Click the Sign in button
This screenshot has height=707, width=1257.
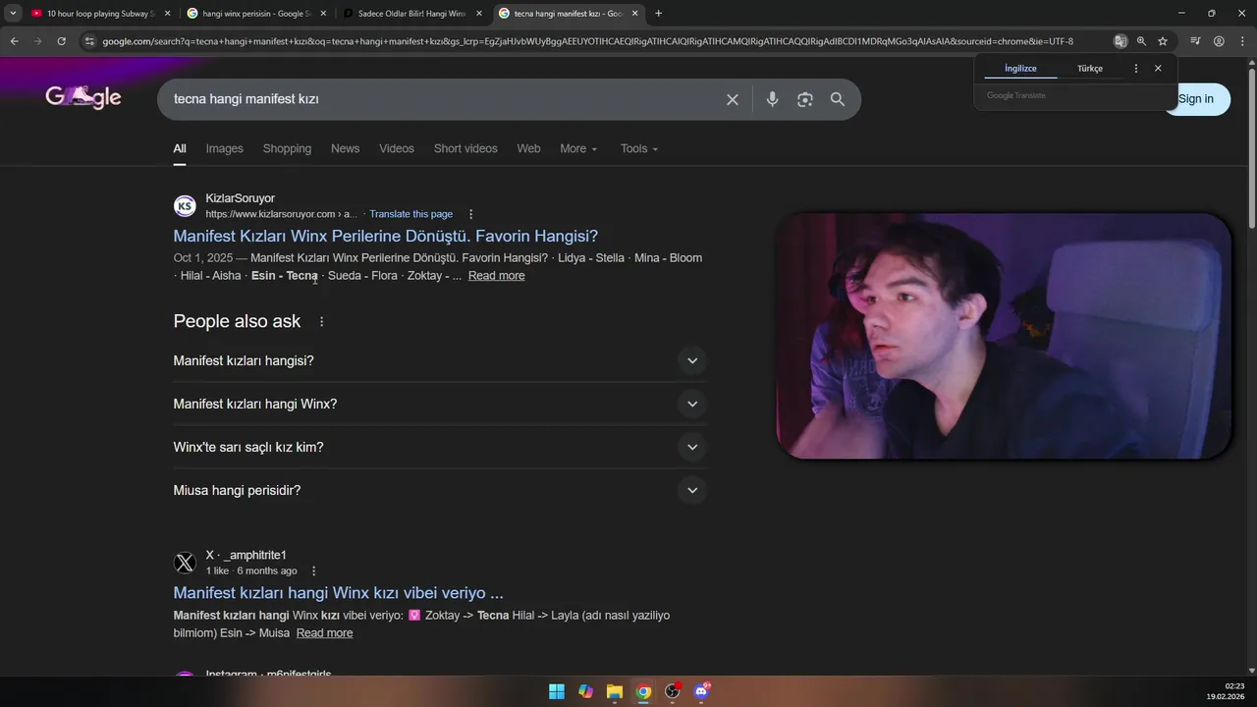[x=1195, y=99]
